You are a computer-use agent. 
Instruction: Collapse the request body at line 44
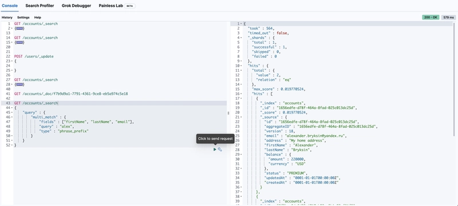click(11, 108)
